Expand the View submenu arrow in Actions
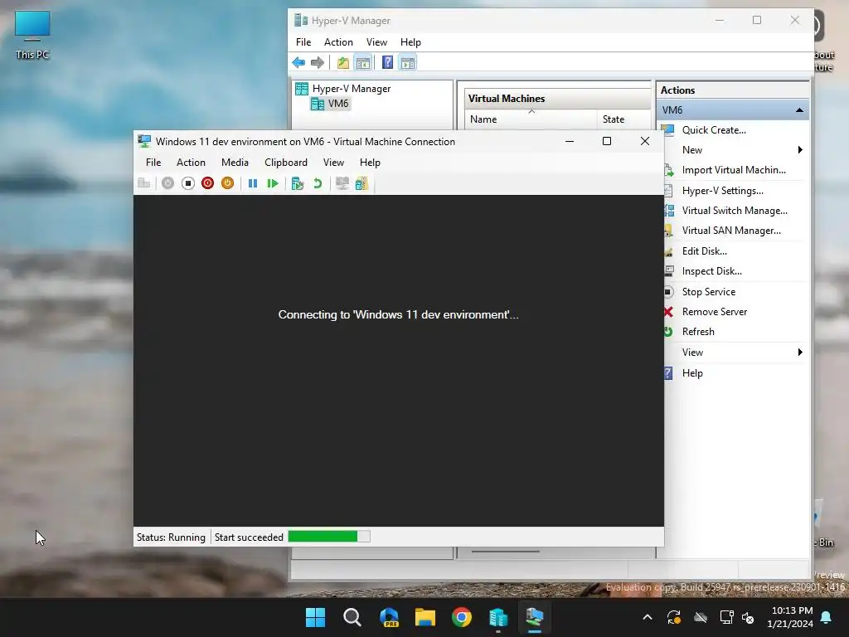This screenshot has height=637, width=849. coord(800,353)
